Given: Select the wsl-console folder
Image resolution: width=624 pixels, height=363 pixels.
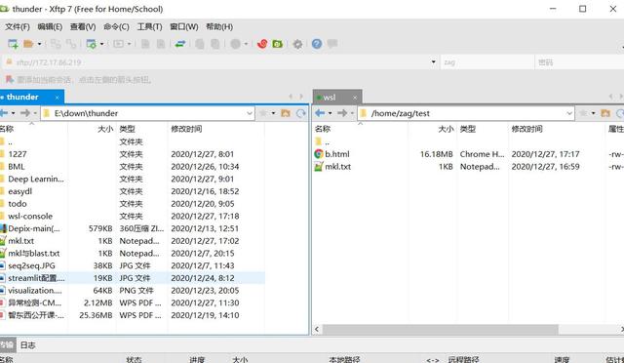Looking at the screenshot, I should point(30,216).
